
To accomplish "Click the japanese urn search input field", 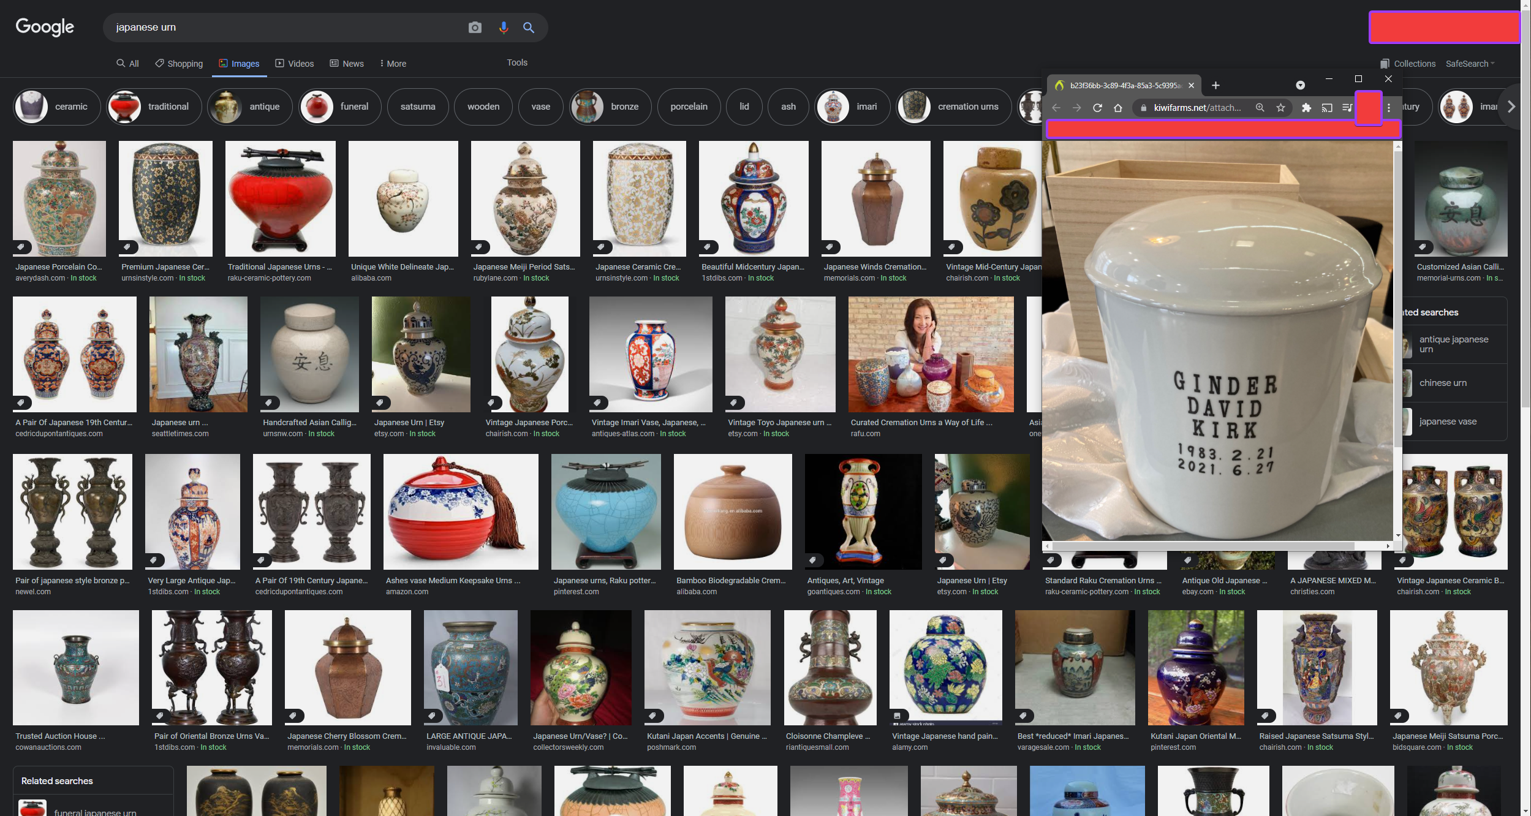I will tap(288, 28).
